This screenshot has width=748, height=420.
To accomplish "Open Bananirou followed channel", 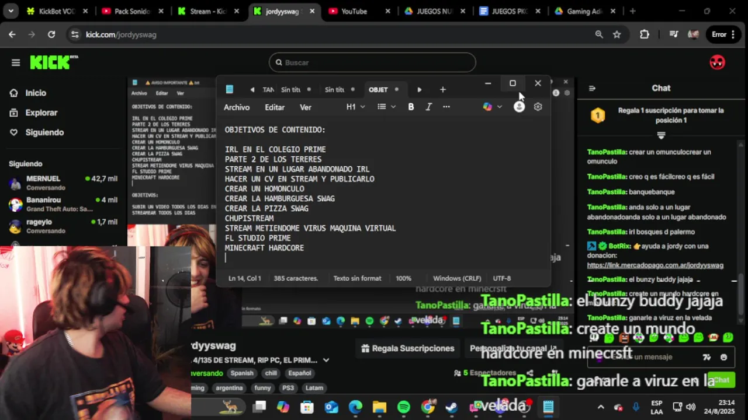I will click(63, 204).
